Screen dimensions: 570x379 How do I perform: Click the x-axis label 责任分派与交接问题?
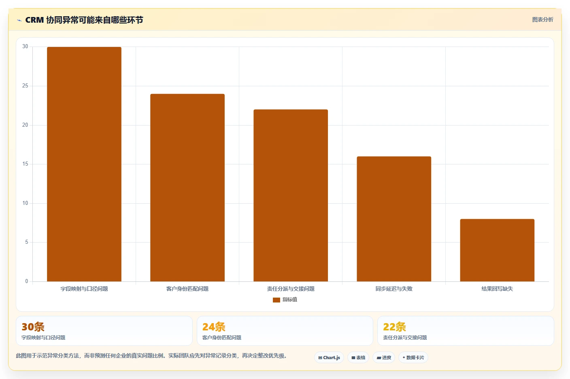click(x=291, y=289)
